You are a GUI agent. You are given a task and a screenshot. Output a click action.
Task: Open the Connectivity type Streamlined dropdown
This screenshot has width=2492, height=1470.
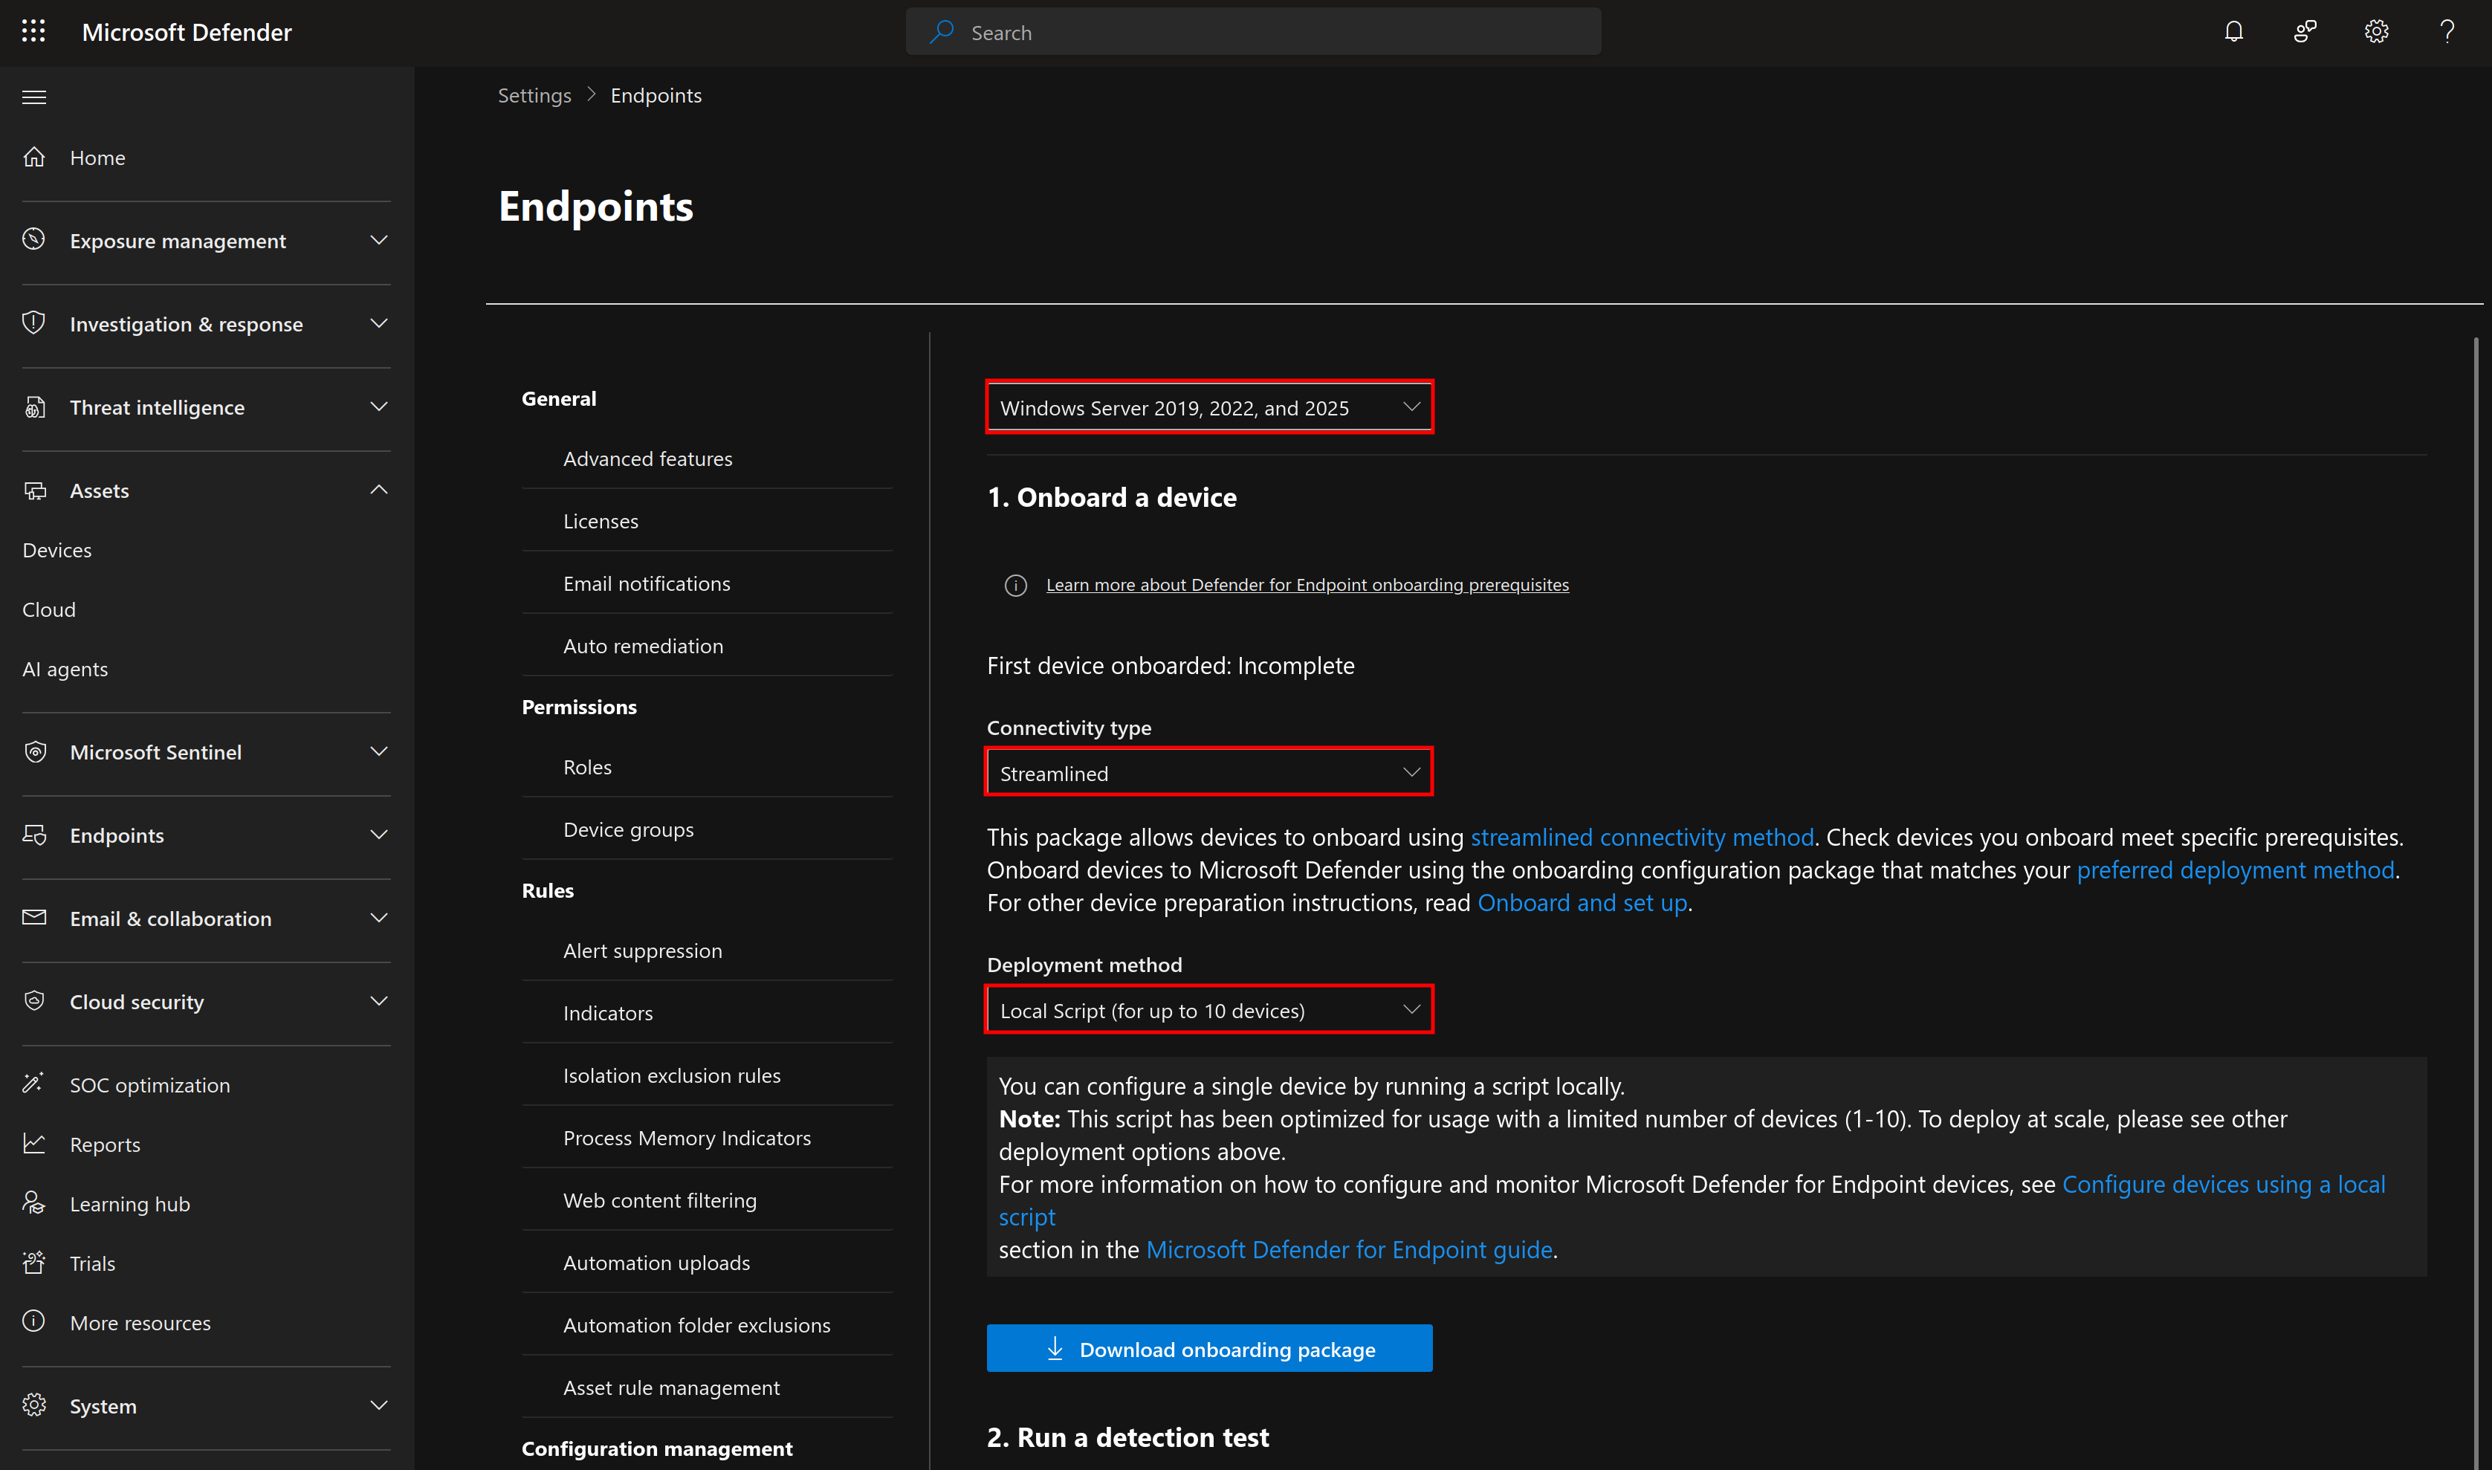(1208, 773)
